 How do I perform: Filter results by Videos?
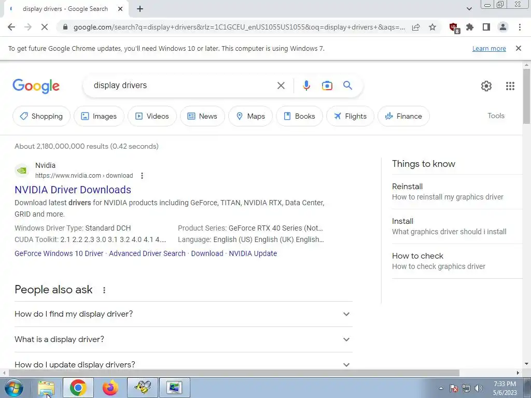152,116
